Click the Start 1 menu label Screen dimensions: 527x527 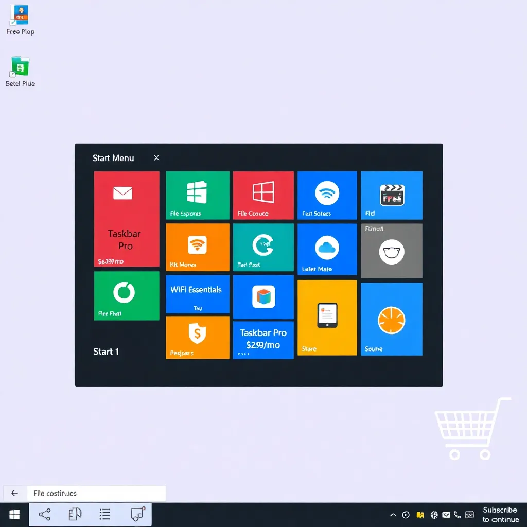(x=106, y=352)
